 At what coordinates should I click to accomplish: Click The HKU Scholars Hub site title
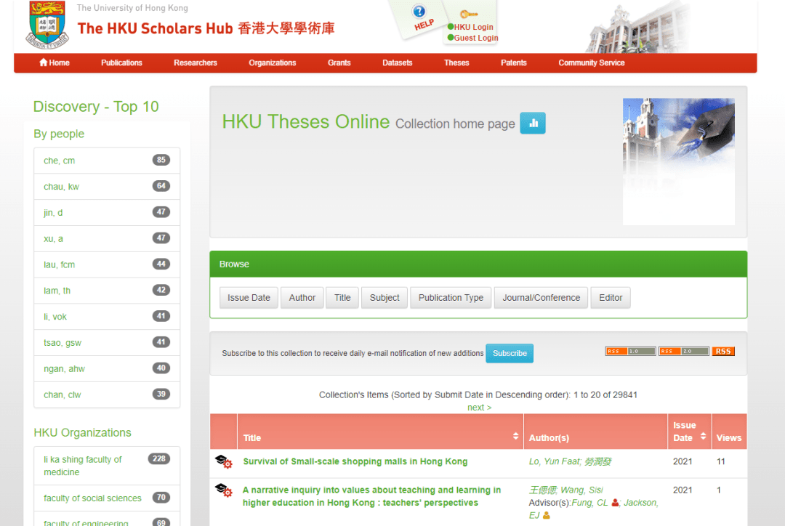(x=206, y=28)
